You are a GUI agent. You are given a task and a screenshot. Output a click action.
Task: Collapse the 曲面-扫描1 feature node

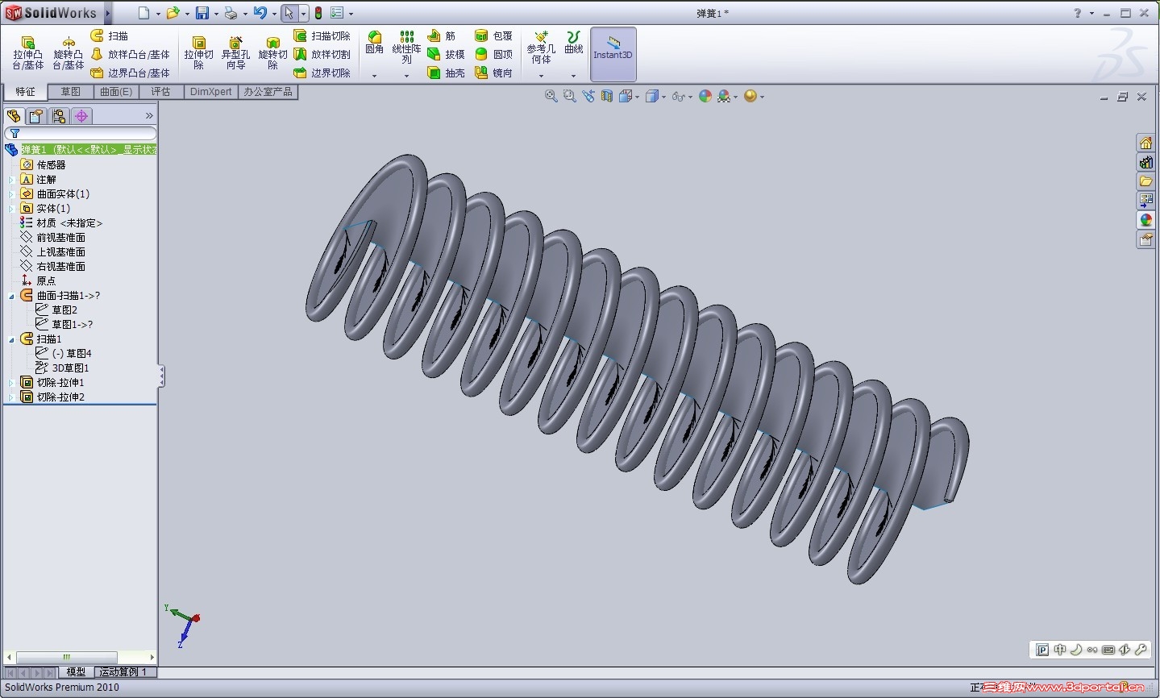pyautogui.click(x=11, y=296)
